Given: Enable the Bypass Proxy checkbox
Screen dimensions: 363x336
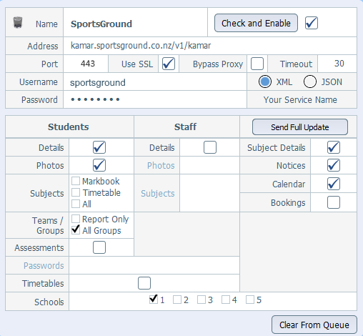Looking at the screenshot, I should tap(257, 64).
